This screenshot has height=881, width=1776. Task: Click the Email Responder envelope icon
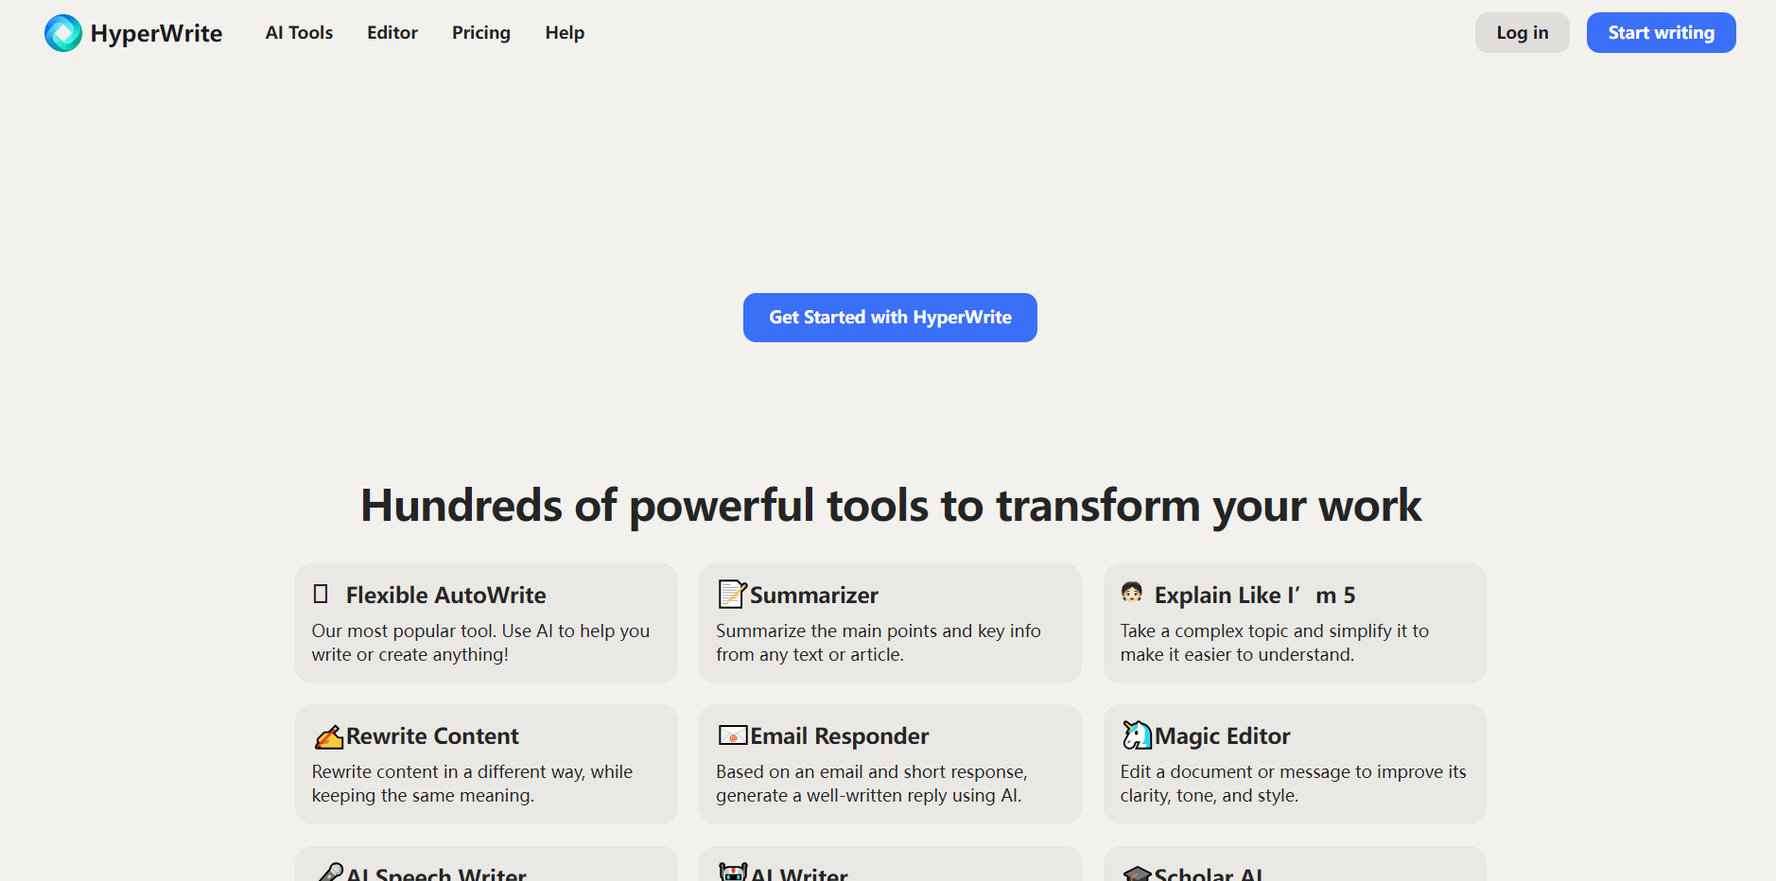click(733, 734)
